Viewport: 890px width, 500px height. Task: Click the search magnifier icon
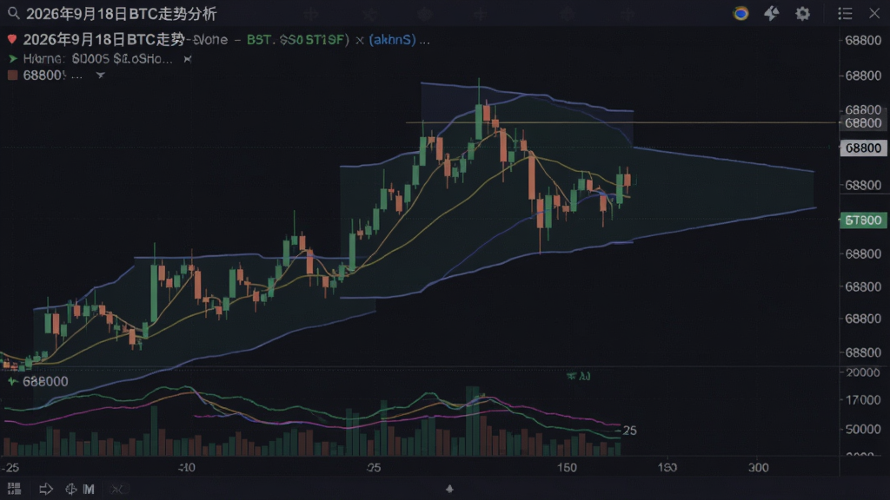[14, 13]
